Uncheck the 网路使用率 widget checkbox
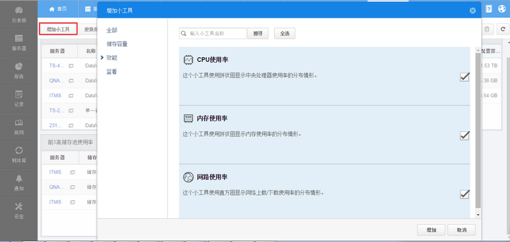Image resolution: width=510 pixels, height=242 pixels. coord(465,194)
